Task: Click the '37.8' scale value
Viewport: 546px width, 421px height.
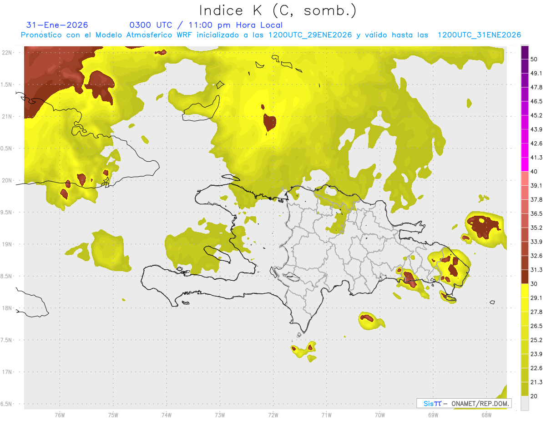Action: (x=536, y=199)
